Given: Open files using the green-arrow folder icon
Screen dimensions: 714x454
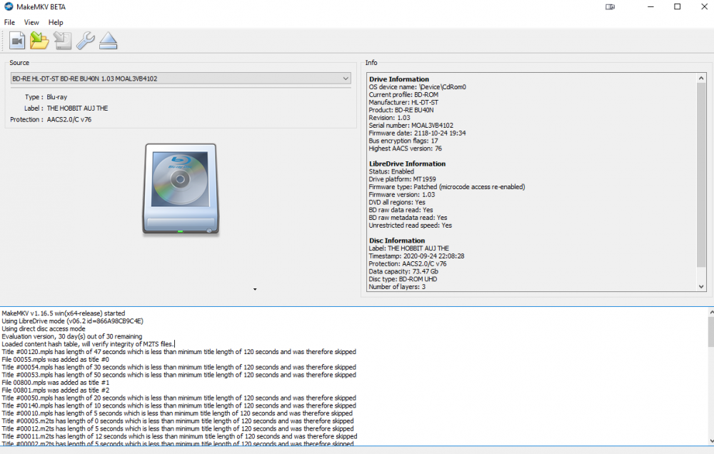Looking at the screenshot, I should [39, 41].
